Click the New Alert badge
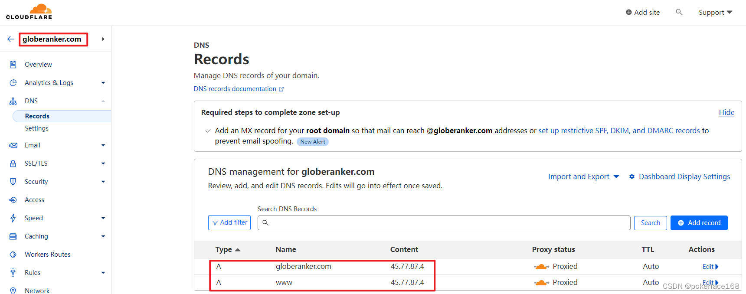746x294 pixels. point(313,142)
